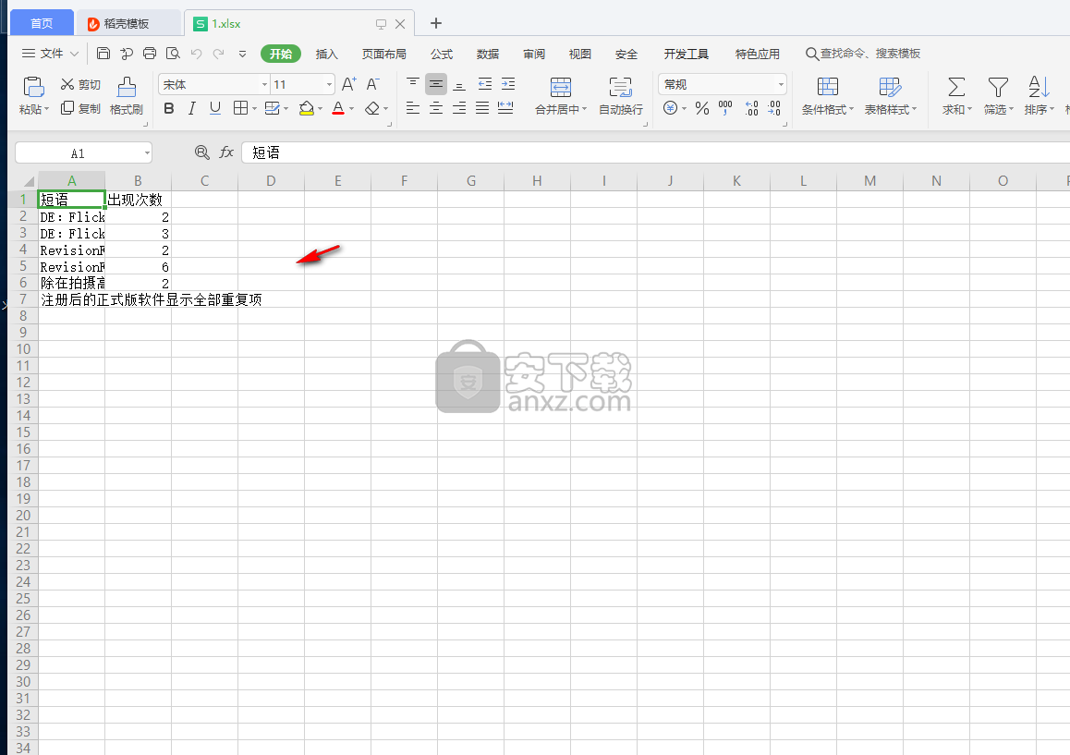Align text to vertical middle
The height and width of the screenshot is (755, 1070).
436,84
